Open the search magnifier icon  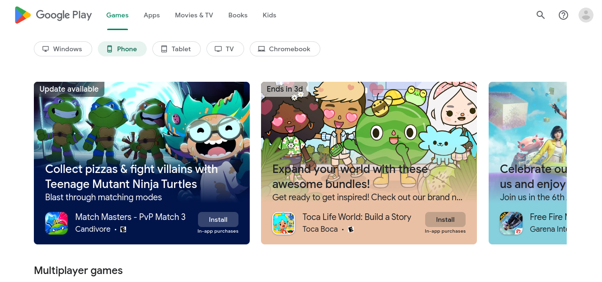tap(540, 15)
